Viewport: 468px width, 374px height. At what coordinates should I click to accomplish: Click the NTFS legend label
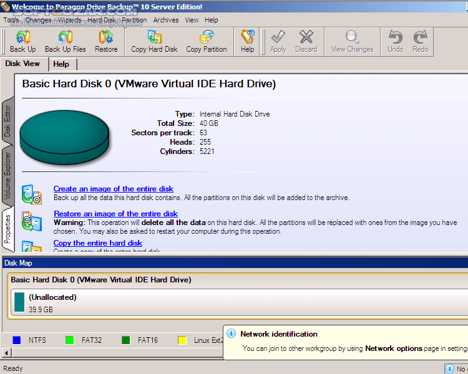[37, 340]
